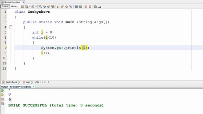Click the Re-run green arrows icon

[x=2, y=91]
